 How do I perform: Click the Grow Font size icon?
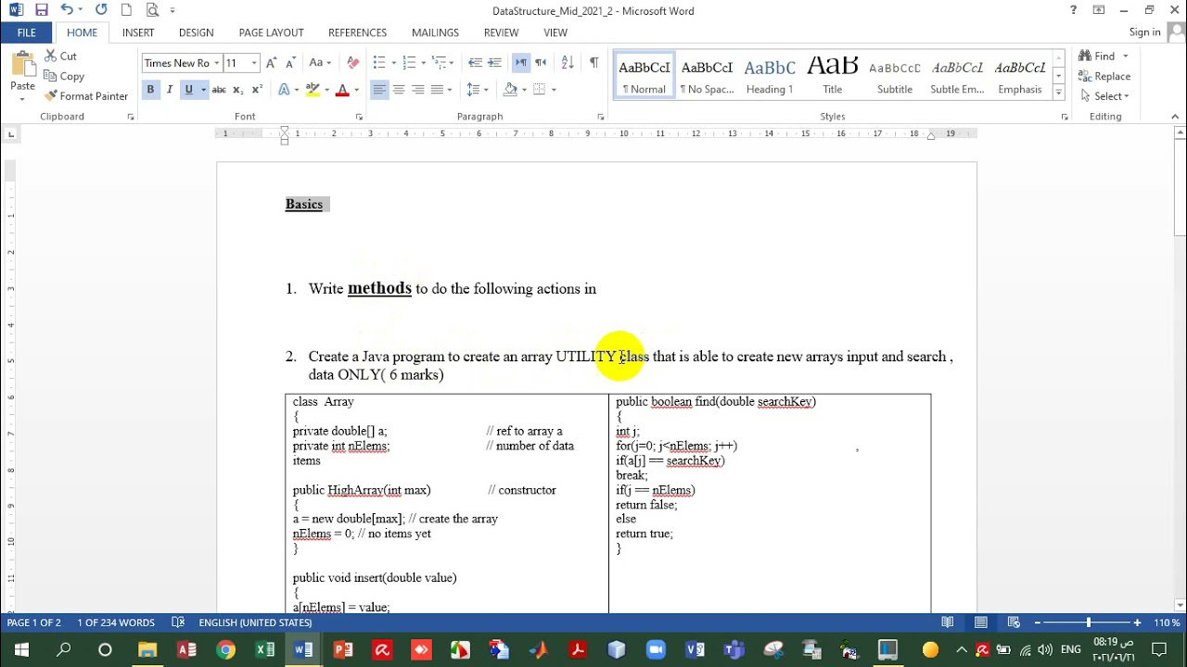pos(271,63)
